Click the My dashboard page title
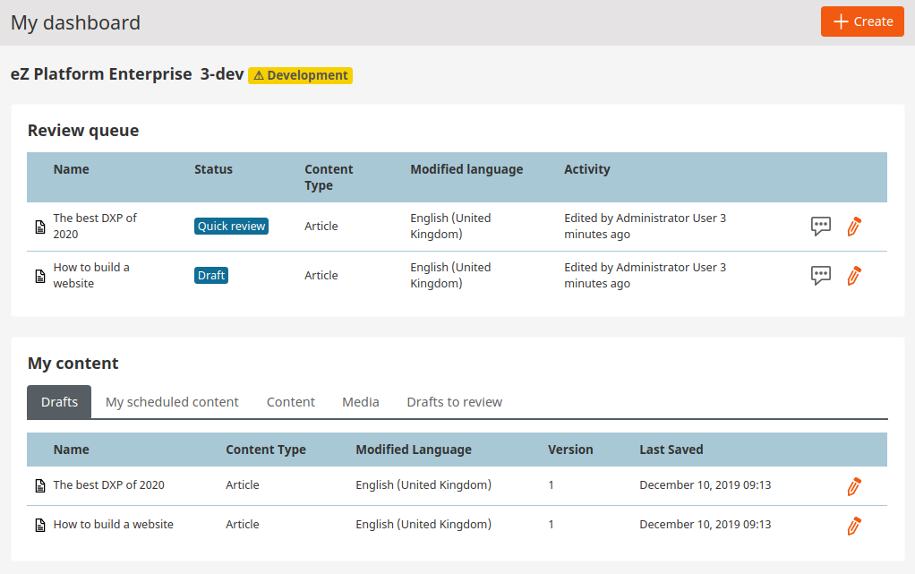 pyautogui.click(x=75, y=22)
